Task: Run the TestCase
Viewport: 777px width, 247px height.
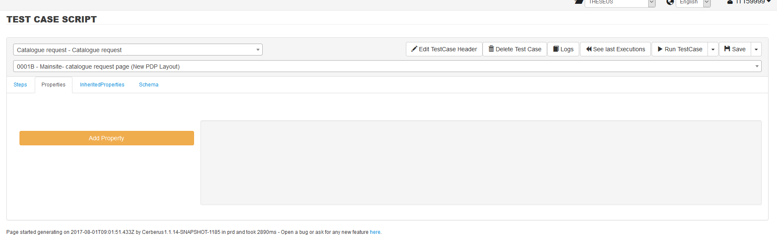Action: point(680,49)
